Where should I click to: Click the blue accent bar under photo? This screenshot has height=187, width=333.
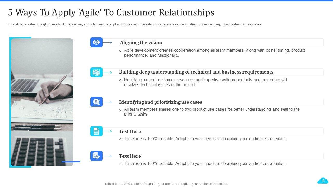[71, 162]
